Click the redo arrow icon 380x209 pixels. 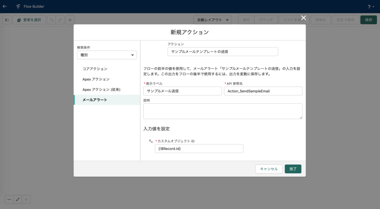click(x=60, y=20)
